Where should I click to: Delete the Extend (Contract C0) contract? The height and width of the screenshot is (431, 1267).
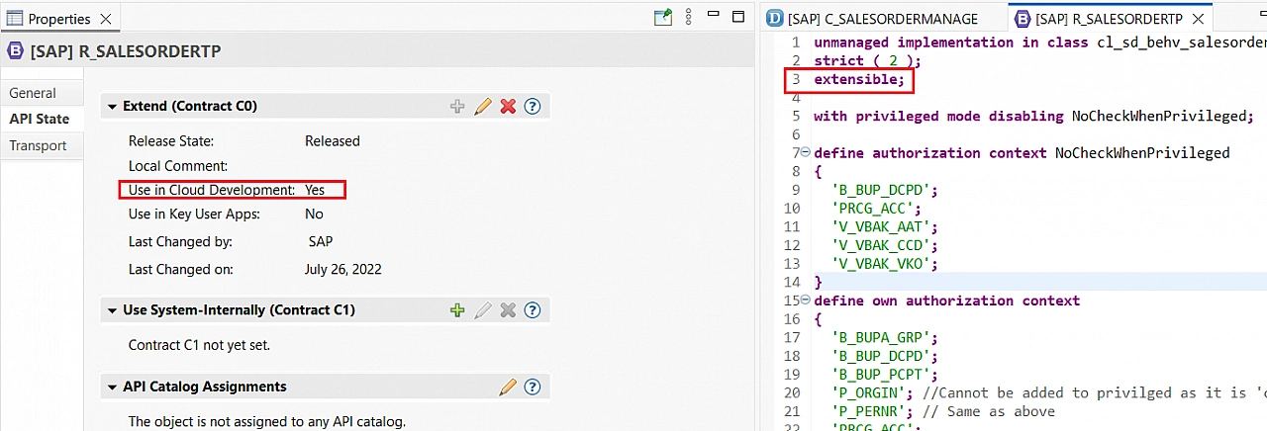pyautogui.click(x=508, y=106)
